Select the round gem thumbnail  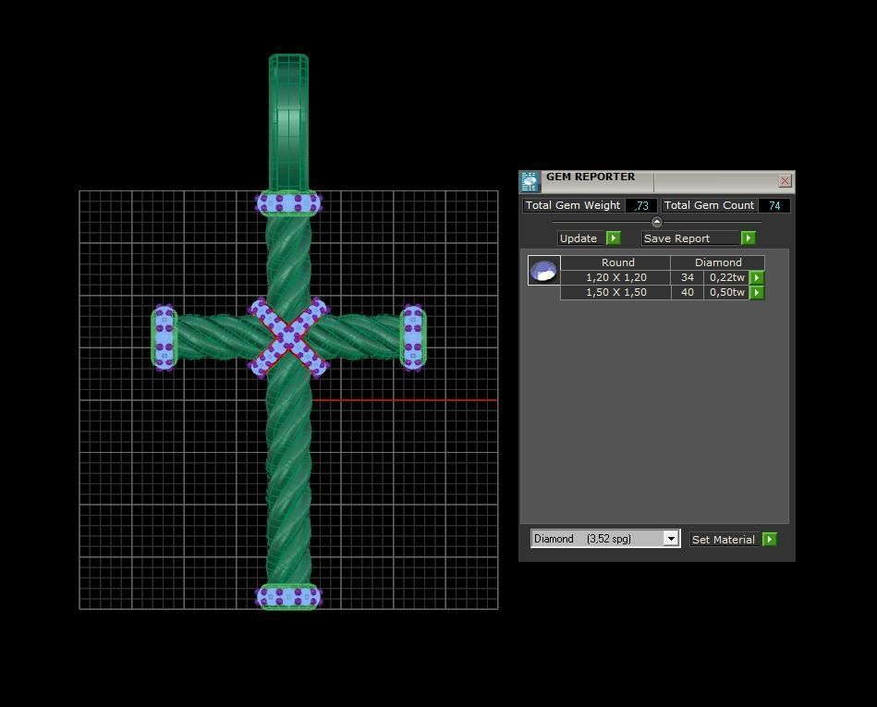[544, 271]
